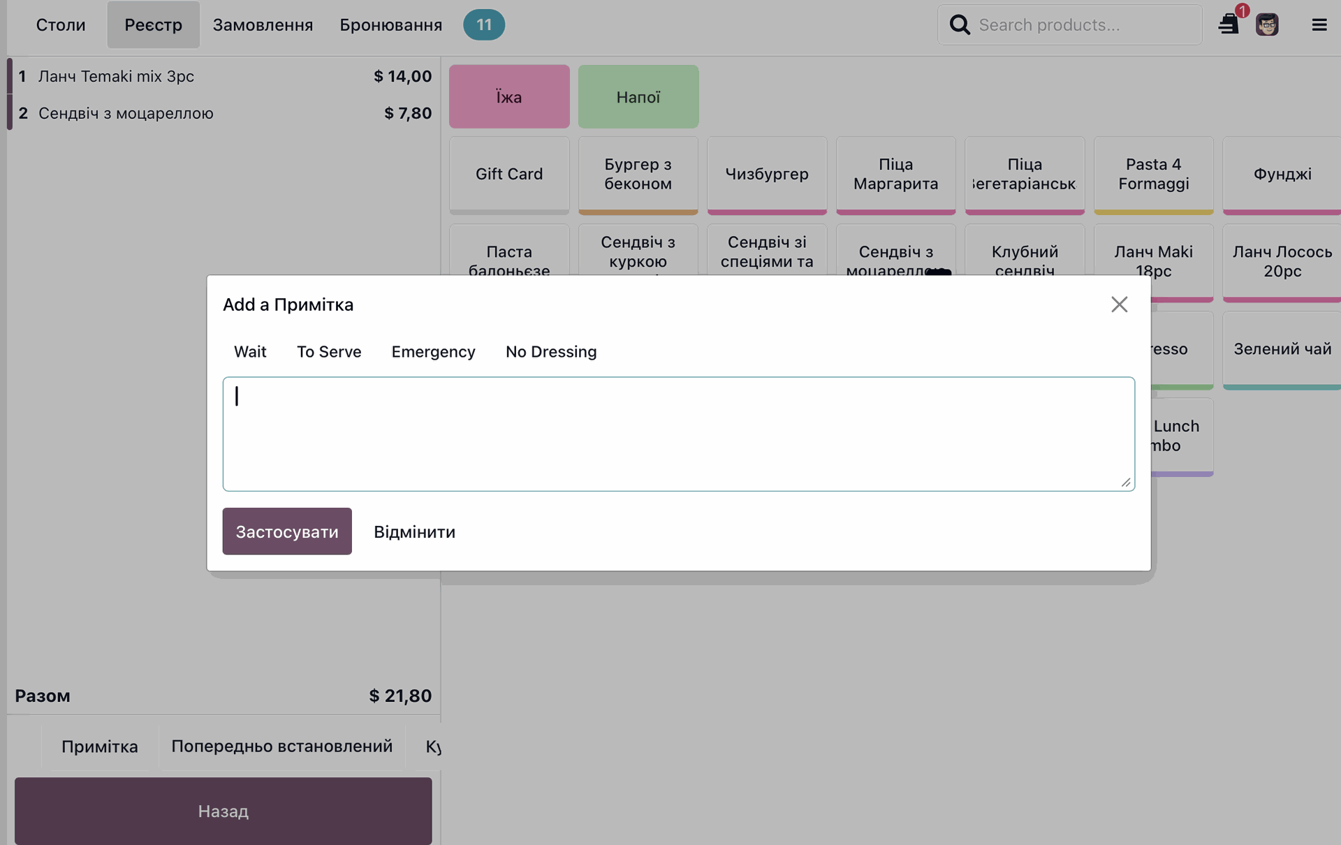Click the user avatar icon
The image size is (1341, 845).
pyautogui.click(x=1267, y=25)
